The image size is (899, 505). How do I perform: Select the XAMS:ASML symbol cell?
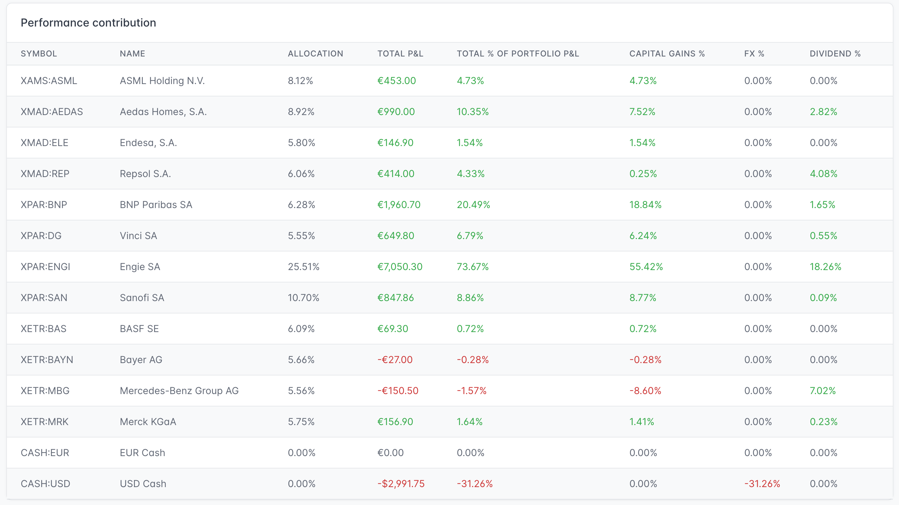click(49, 81)
